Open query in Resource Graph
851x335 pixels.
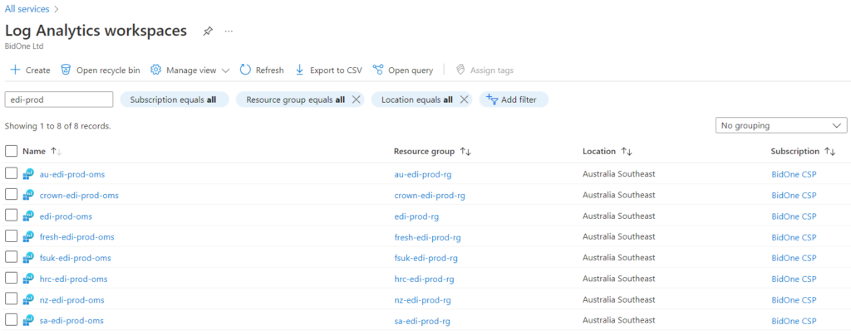[x=403, y=70]
